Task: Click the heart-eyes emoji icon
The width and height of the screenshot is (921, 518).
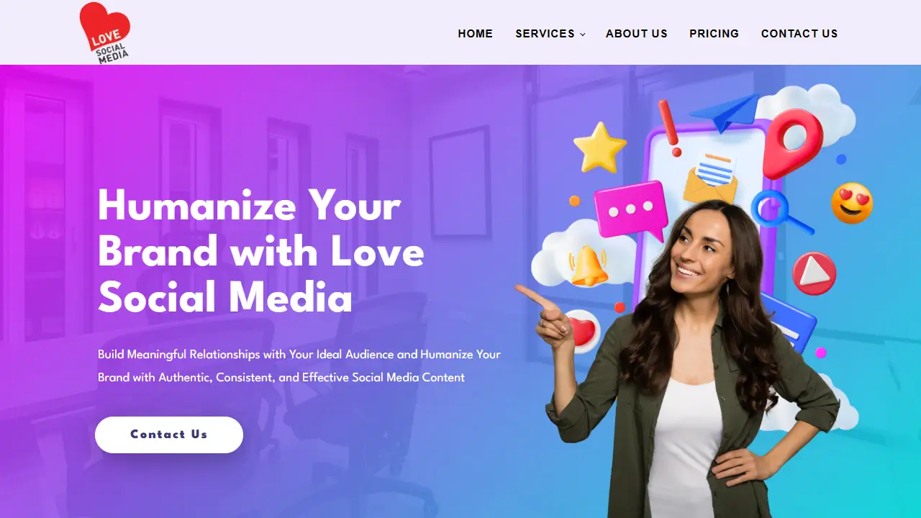Action: tap(852, 203)
